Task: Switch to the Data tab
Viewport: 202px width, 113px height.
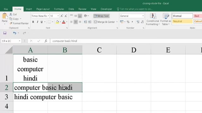Action: coord(71,9)
